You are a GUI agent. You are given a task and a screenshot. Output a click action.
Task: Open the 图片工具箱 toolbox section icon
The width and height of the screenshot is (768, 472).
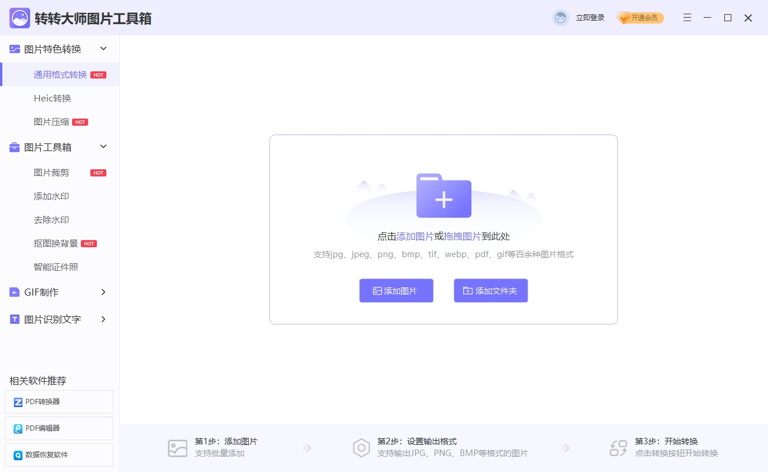point(14,147)
